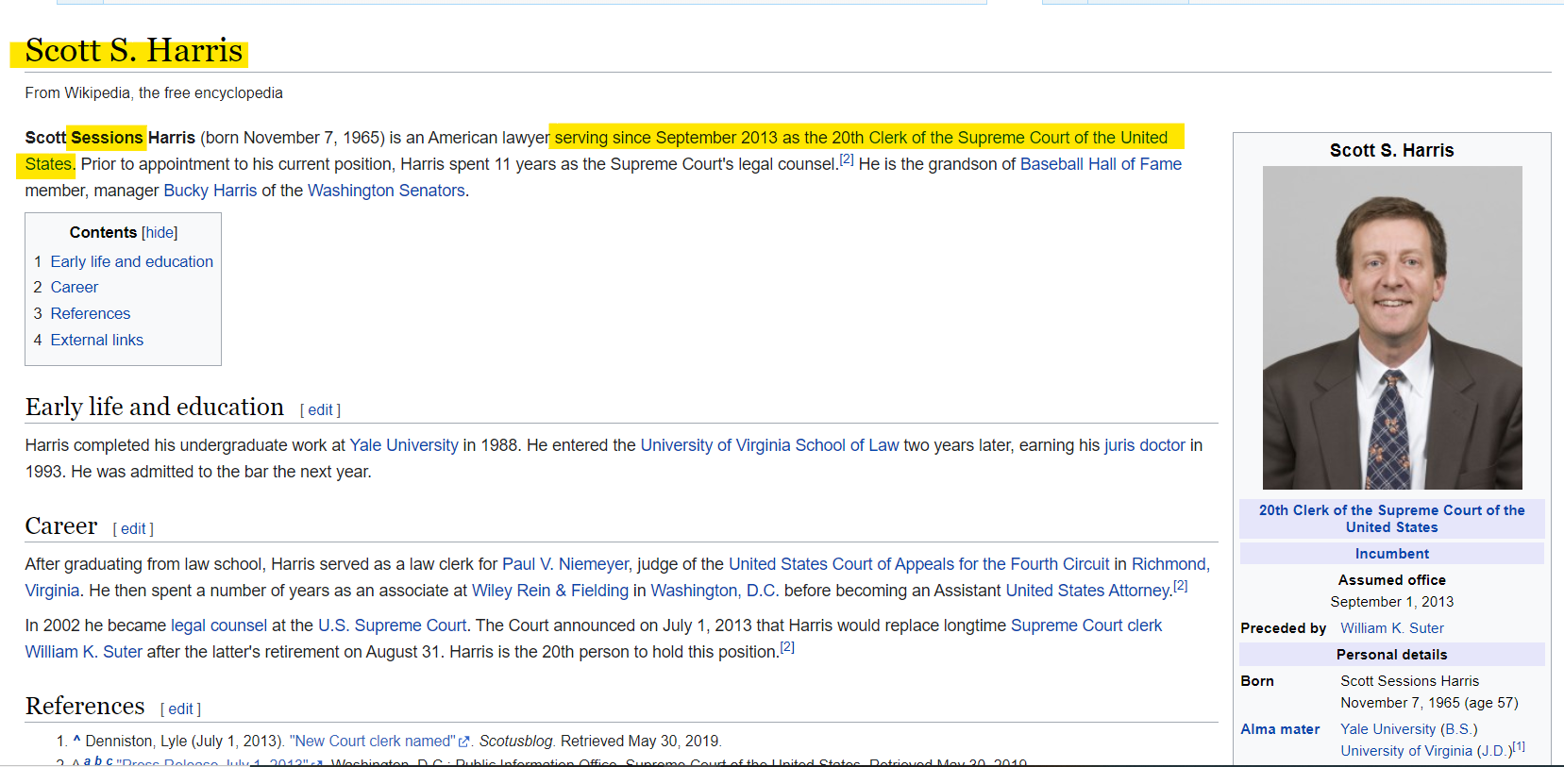Click the Scott S. Harris page heading
This screenshot has width=1564, height=767.
point(134,50)
